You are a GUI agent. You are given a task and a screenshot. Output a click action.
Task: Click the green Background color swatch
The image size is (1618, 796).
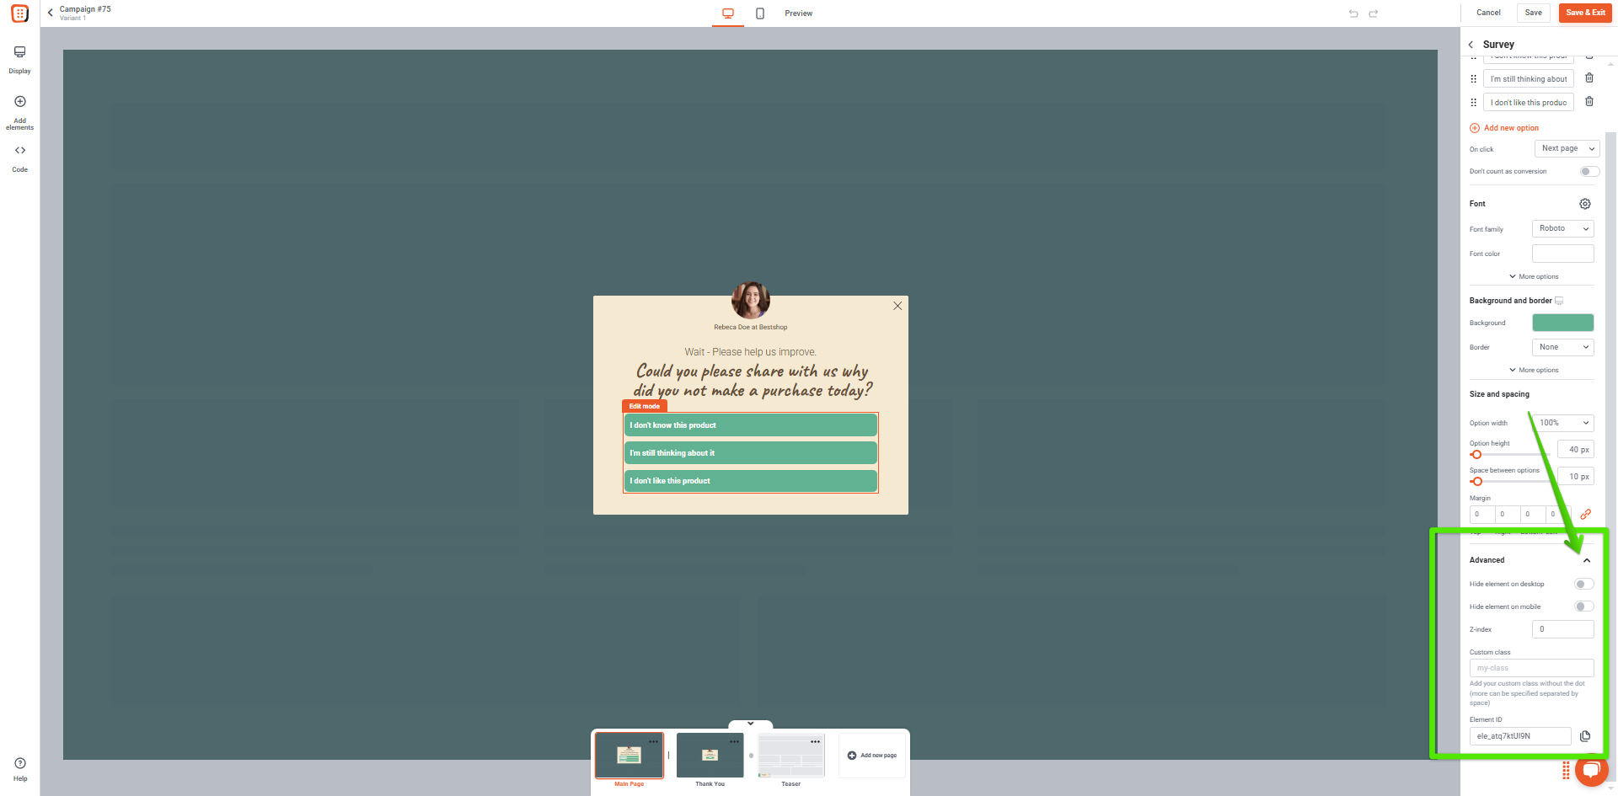pyautogui.click(x=1562, y=323)
